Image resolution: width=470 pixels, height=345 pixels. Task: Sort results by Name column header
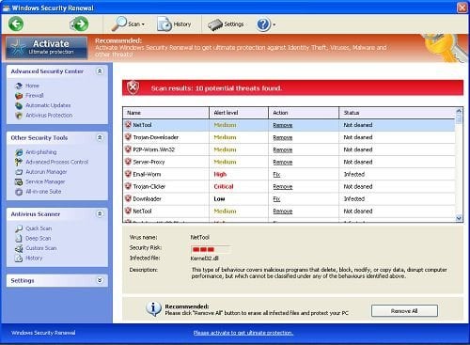(165, 113)
